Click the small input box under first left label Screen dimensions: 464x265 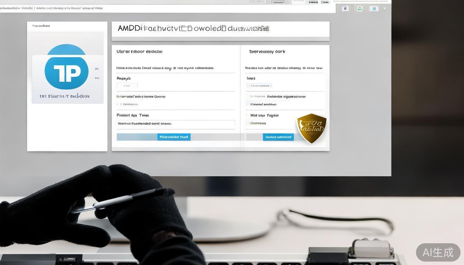click(127, 86)
